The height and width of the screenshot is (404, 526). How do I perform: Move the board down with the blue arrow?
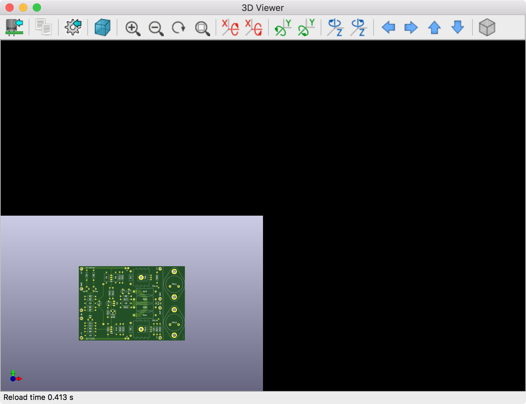(x=457, y=27)
